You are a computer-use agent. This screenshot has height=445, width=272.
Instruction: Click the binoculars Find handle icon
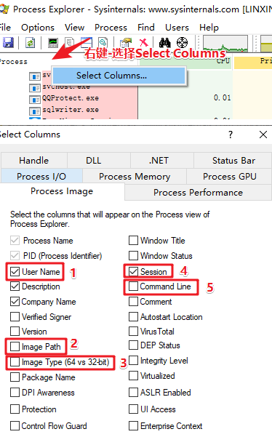[164, 43]
